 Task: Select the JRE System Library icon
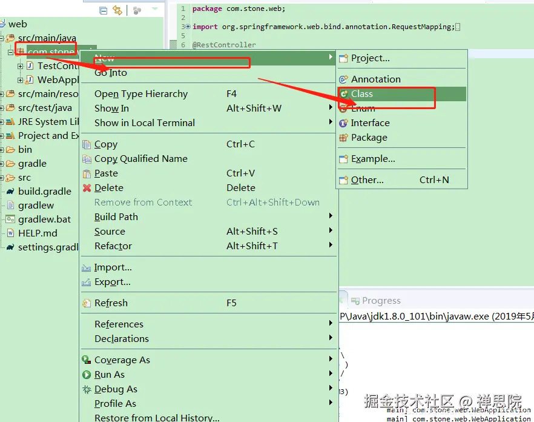[10, 122]
